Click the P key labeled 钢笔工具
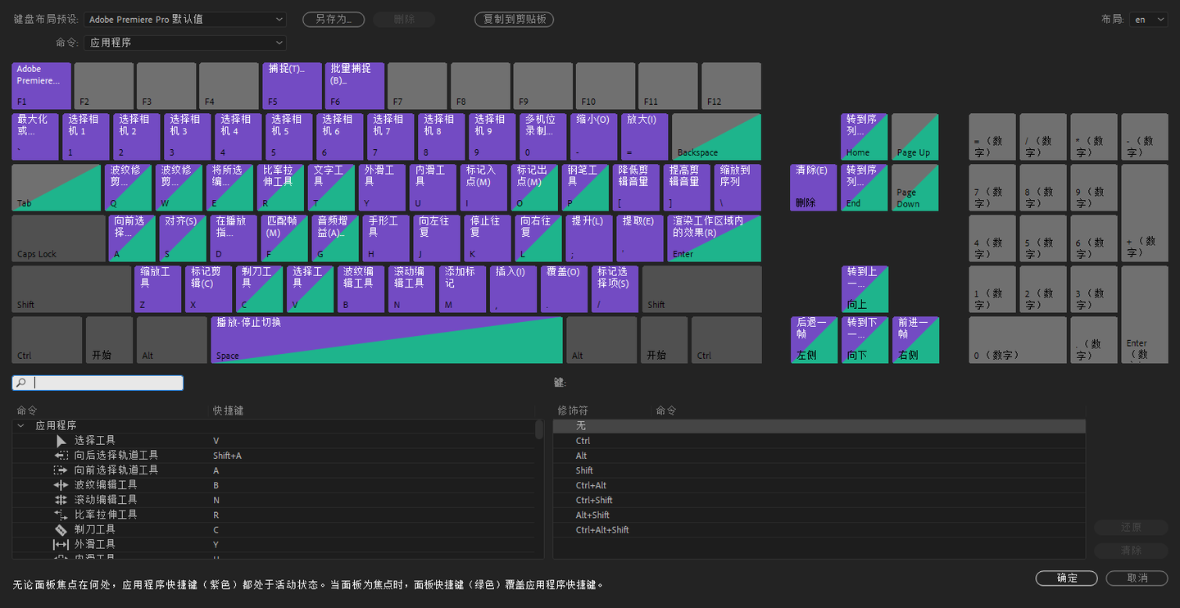This screenshot has width=1180, height=608. [585, 188]
